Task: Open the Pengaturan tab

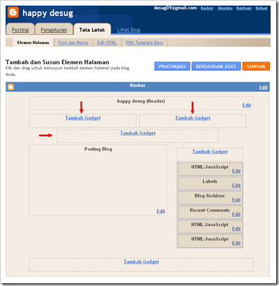Action: coord(54,30)
